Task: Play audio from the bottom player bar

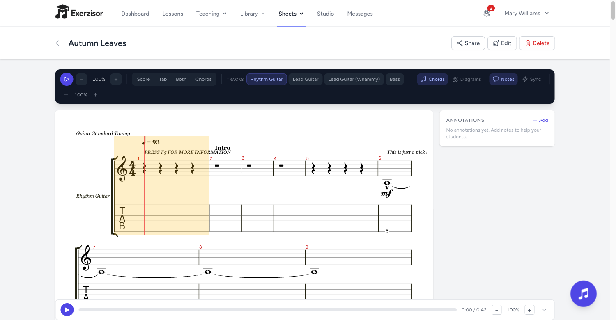Action: (67, 310)
